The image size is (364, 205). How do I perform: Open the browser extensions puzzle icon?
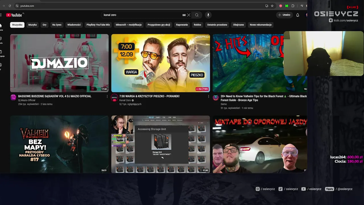point(293,6)
